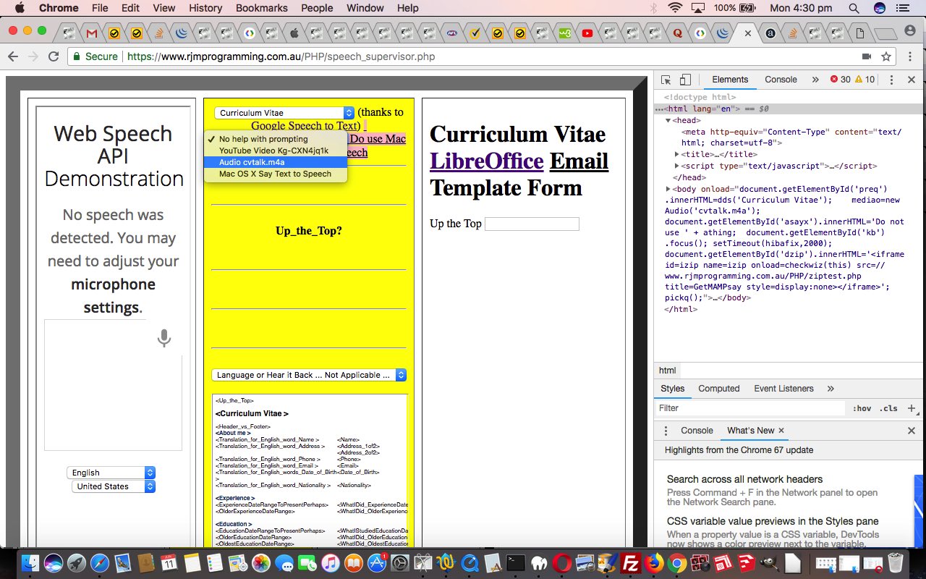Open the Gmail tab
The width and height of the screenshot is (926, 579).
point(91,33)
